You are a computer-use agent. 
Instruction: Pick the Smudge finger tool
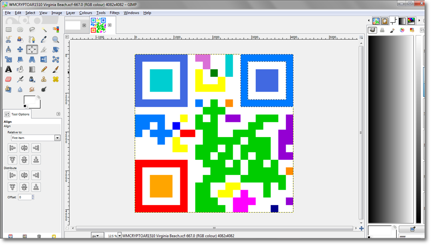tap(32, 89)
